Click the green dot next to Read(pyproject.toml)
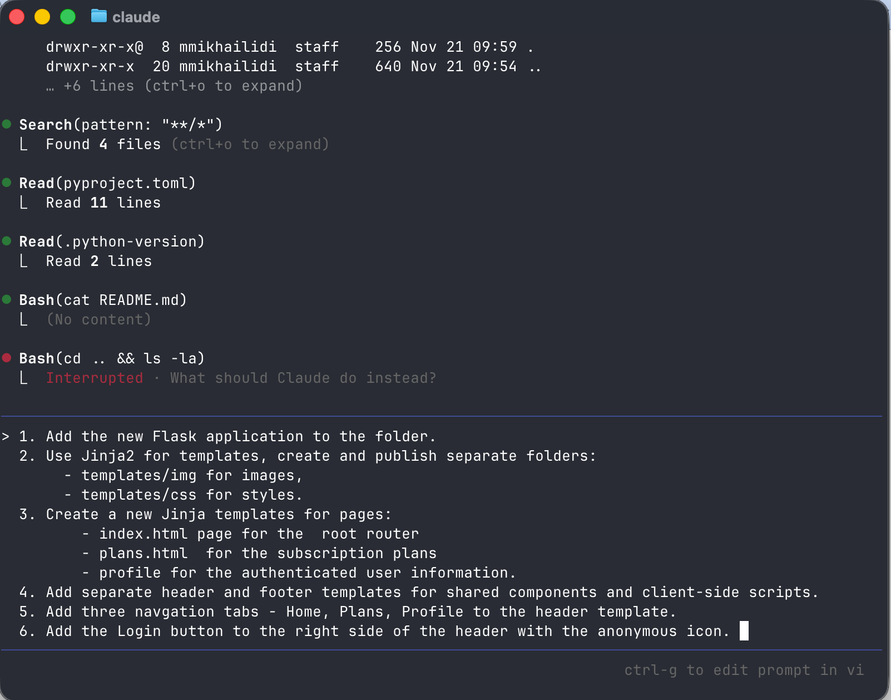The width and height of the screenshot is (891, 700). (x=7, y=183)
